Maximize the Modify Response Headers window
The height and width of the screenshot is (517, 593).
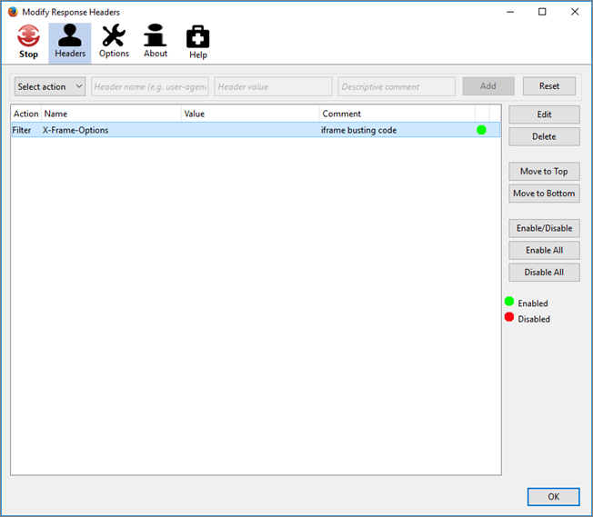point(542,12)
